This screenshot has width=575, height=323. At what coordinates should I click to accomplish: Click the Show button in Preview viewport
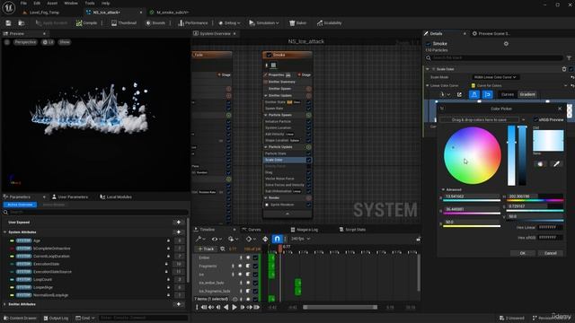pos(65,42)
